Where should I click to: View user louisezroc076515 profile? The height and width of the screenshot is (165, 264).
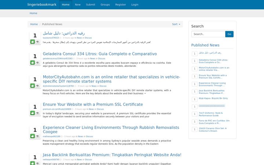[51, 38]
